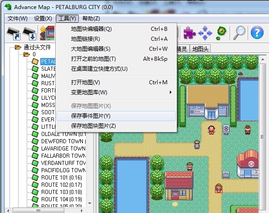Click the save ROM toolbar icon
The height and width of the screenshot is (213, 269).
(29, 33)
